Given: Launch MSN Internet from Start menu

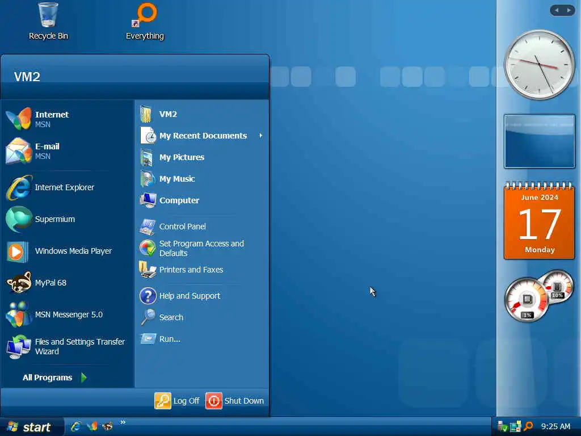Looking at the screenshot, I should point(68,119).
